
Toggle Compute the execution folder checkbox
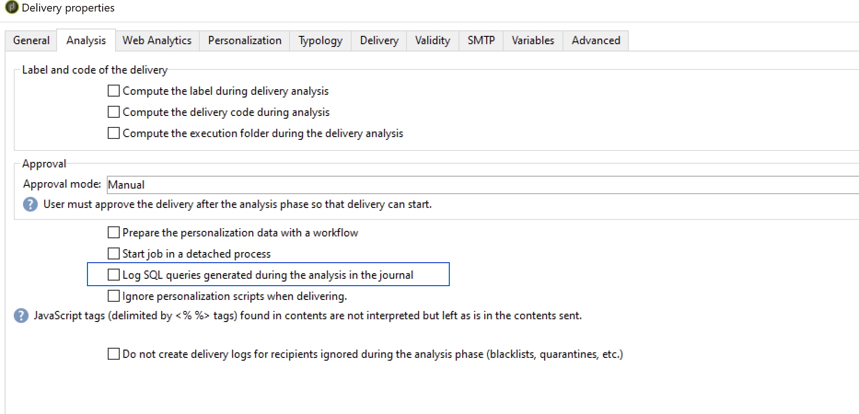point(114,133)
